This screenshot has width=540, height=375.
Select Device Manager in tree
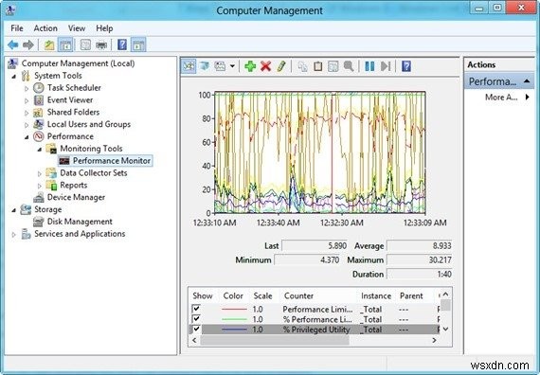(x=76, y=197)
